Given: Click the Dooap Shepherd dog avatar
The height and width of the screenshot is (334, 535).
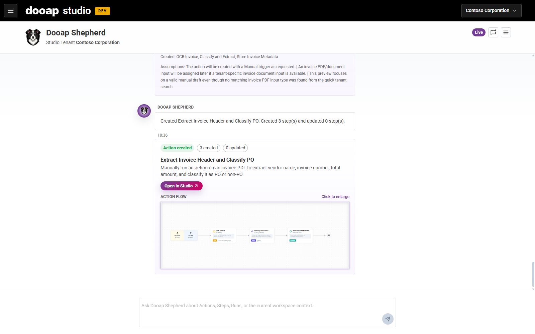Looking at the screenshot, I should [x=33, y=37].
